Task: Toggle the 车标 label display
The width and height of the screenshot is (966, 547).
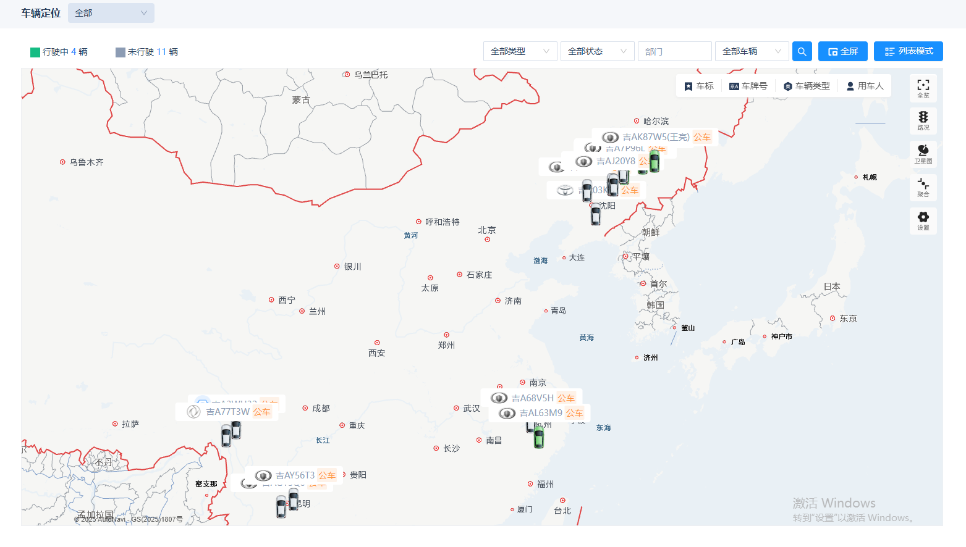Action: point(698,86)
